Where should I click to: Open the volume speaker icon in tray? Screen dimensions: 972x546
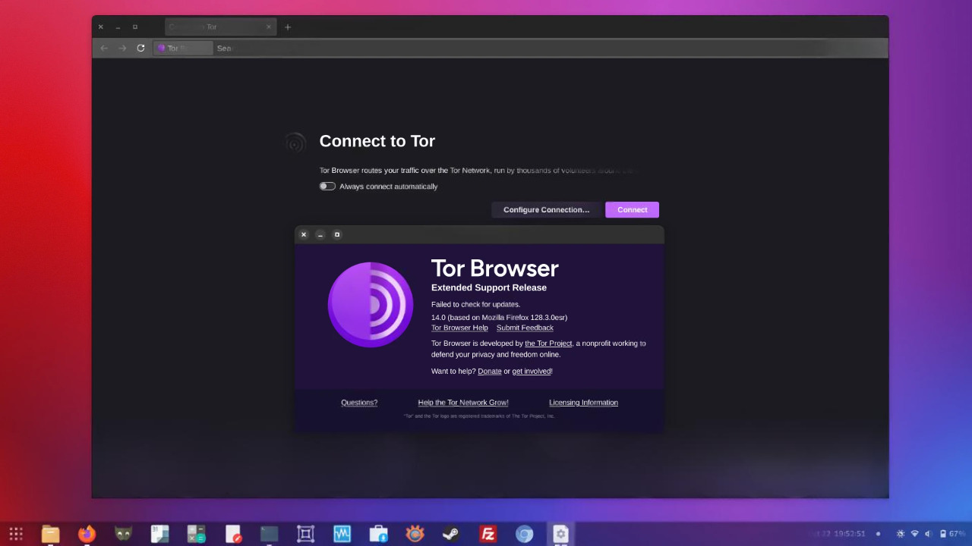pyautogui.click(x=928, y=534)
